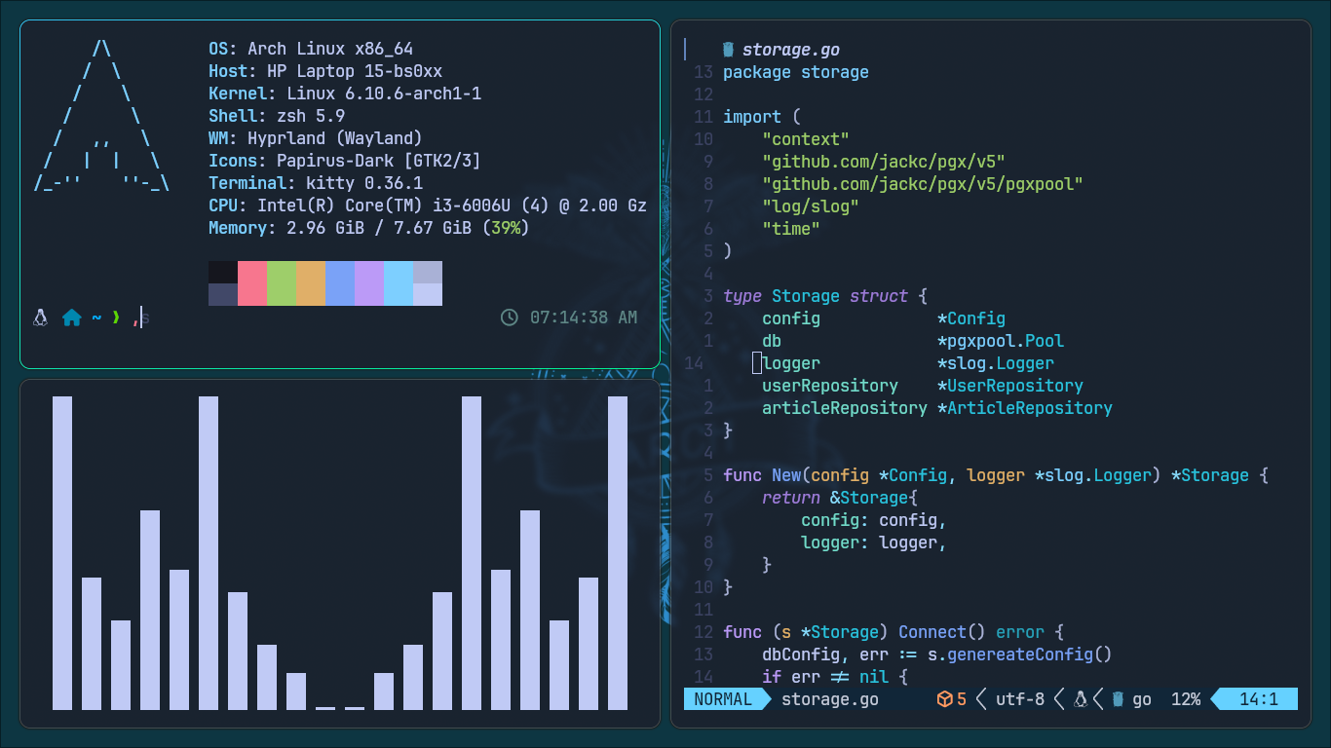Click the utf-8 encoding label
Viewport: 1331px width, 748px height.
[1019, 699]
